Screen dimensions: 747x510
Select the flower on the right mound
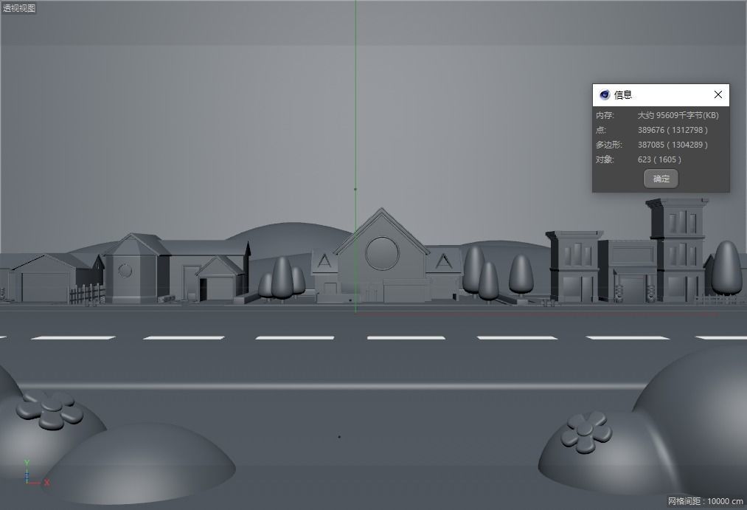point(586,431)
